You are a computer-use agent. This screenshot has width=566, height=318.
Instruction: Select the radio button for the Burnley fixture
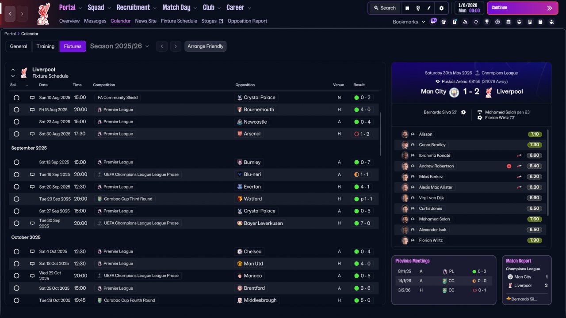coord(16,163)
